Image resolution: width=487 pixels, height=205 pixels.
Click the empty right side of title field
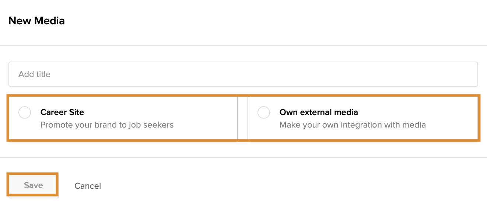coord(405,74)
